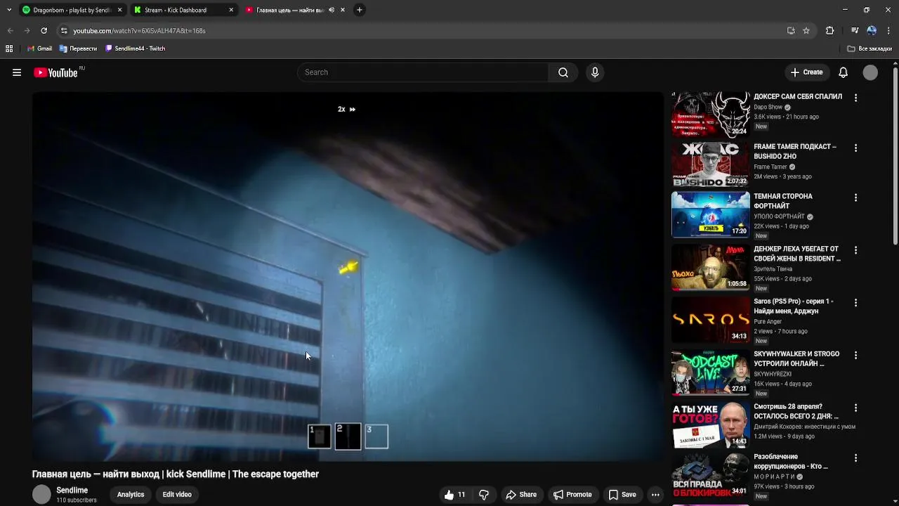
Task: Open Перевести bookmark
Action: (x=78, y=48)
